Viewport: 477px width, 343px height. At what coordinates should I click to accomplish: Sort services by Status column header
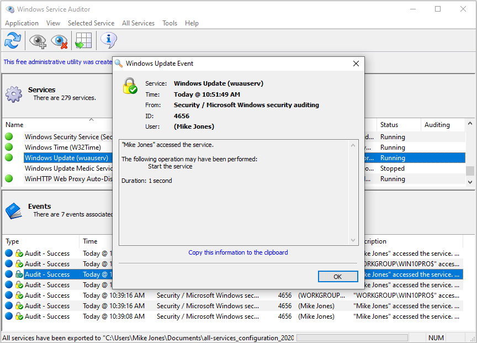[x=399, y=125]
